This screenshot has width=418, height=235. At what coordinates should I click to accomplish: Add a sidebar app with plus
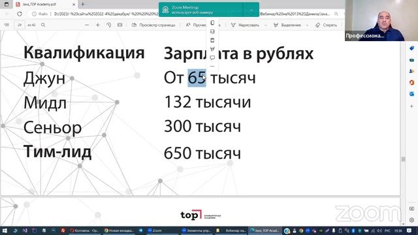coord(411,106)
